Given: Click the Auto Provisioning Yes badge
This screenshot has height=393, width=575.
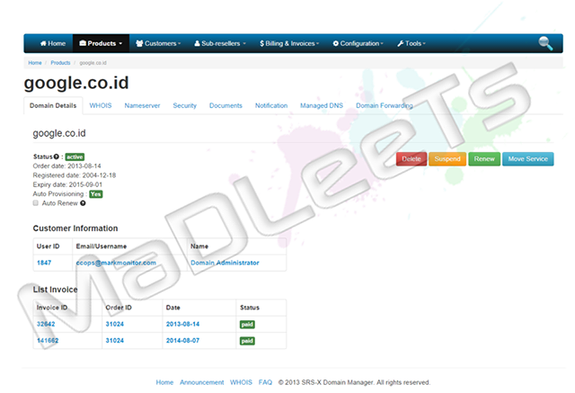Looking at the screenshot, I should 96,194.
